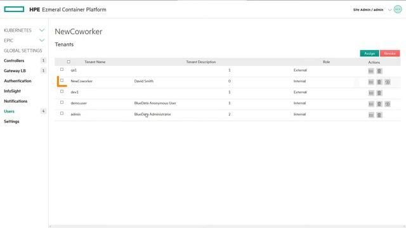Click the Gateway LB count badge
406x228 pixels.
point(43,70)
